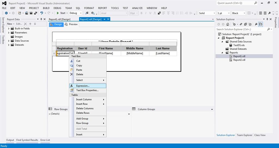Click the page header toolbar icon

260,13
